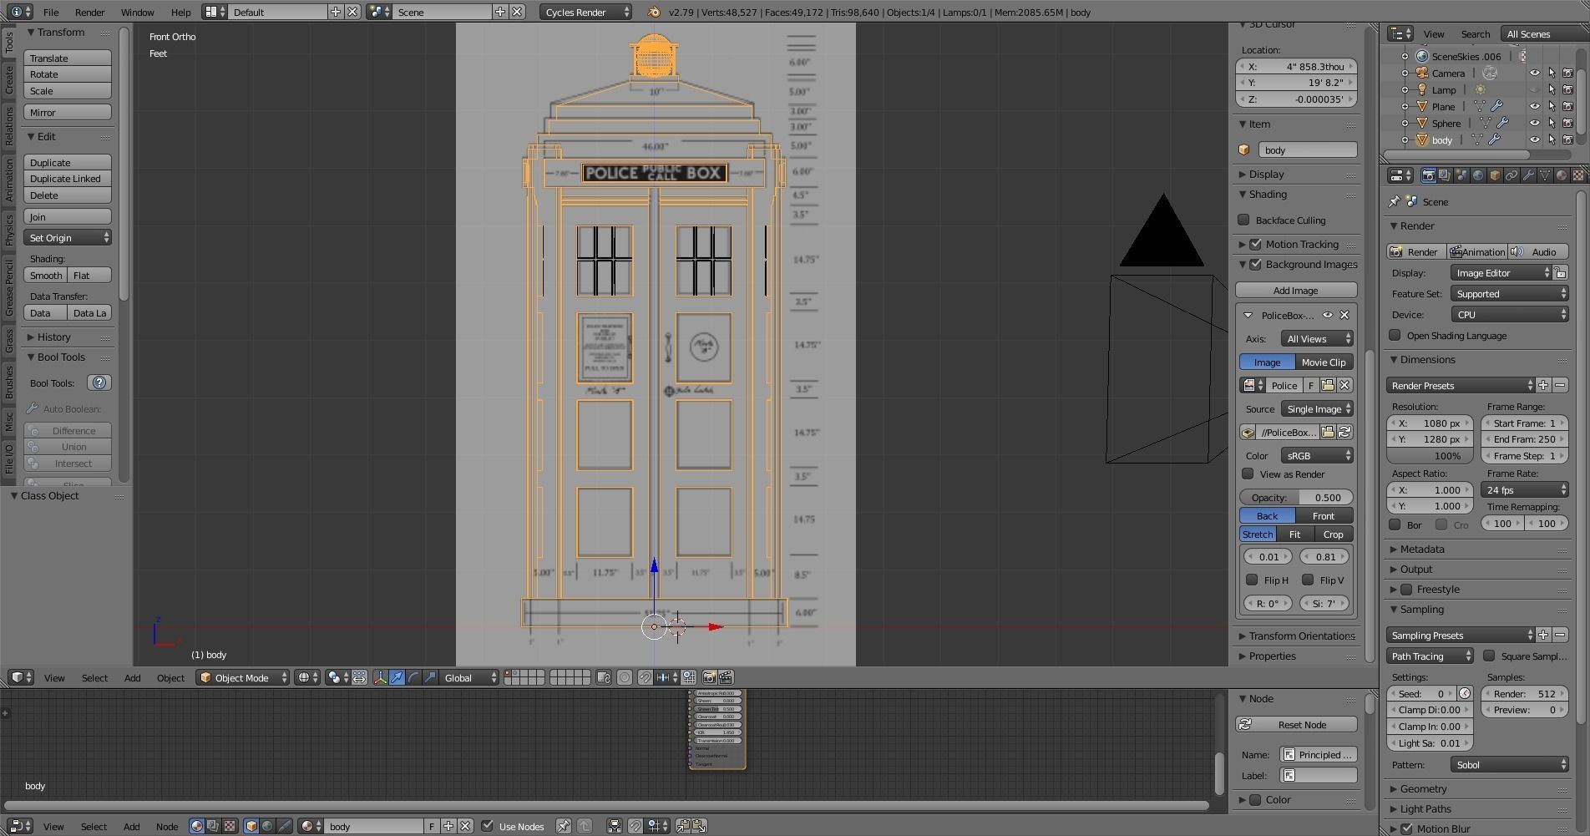
Task: Click the OpenGL render animation clapper icon
Action: coord(726,677)
